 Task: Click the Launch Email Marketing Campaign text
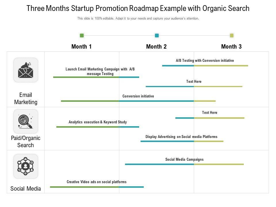100,71
